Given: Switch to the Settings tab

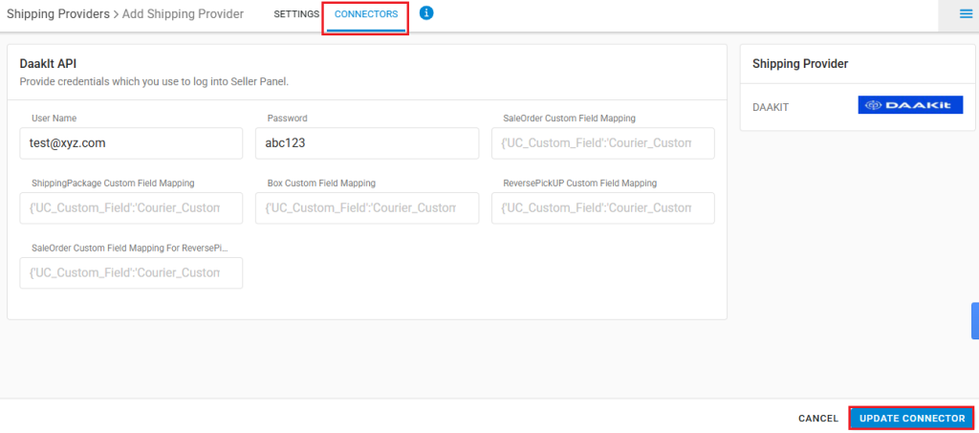Looking at the screenshot, I should click(296, 14).
